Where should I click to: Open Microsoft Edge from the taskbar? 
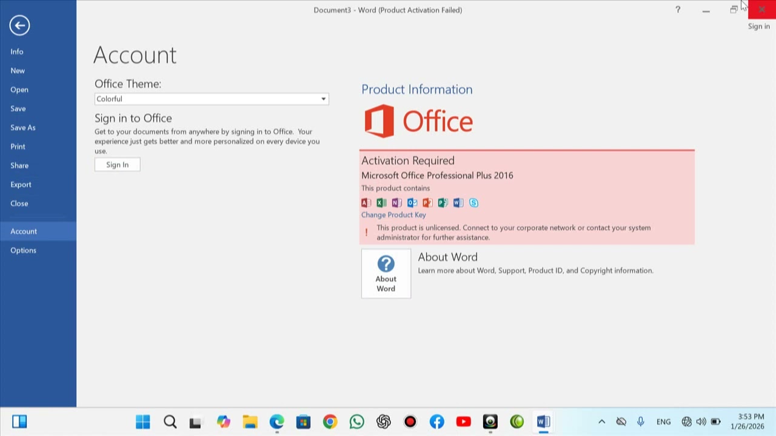pyautogui.click(x=276, y=421)
